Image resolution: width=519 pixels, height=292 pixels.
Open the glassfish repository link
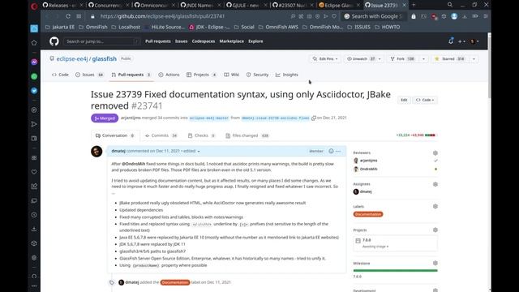105,58
